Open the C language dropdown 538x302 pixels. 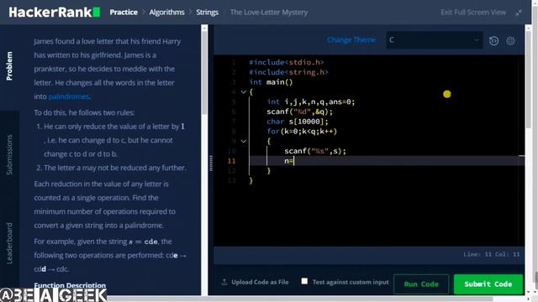click(435, 40)
